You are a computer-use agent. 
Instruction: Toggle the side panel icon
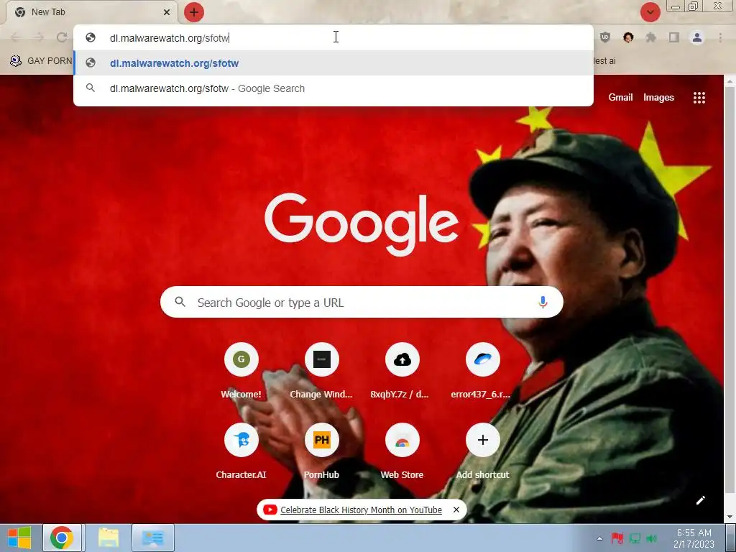tap(673, 37)
